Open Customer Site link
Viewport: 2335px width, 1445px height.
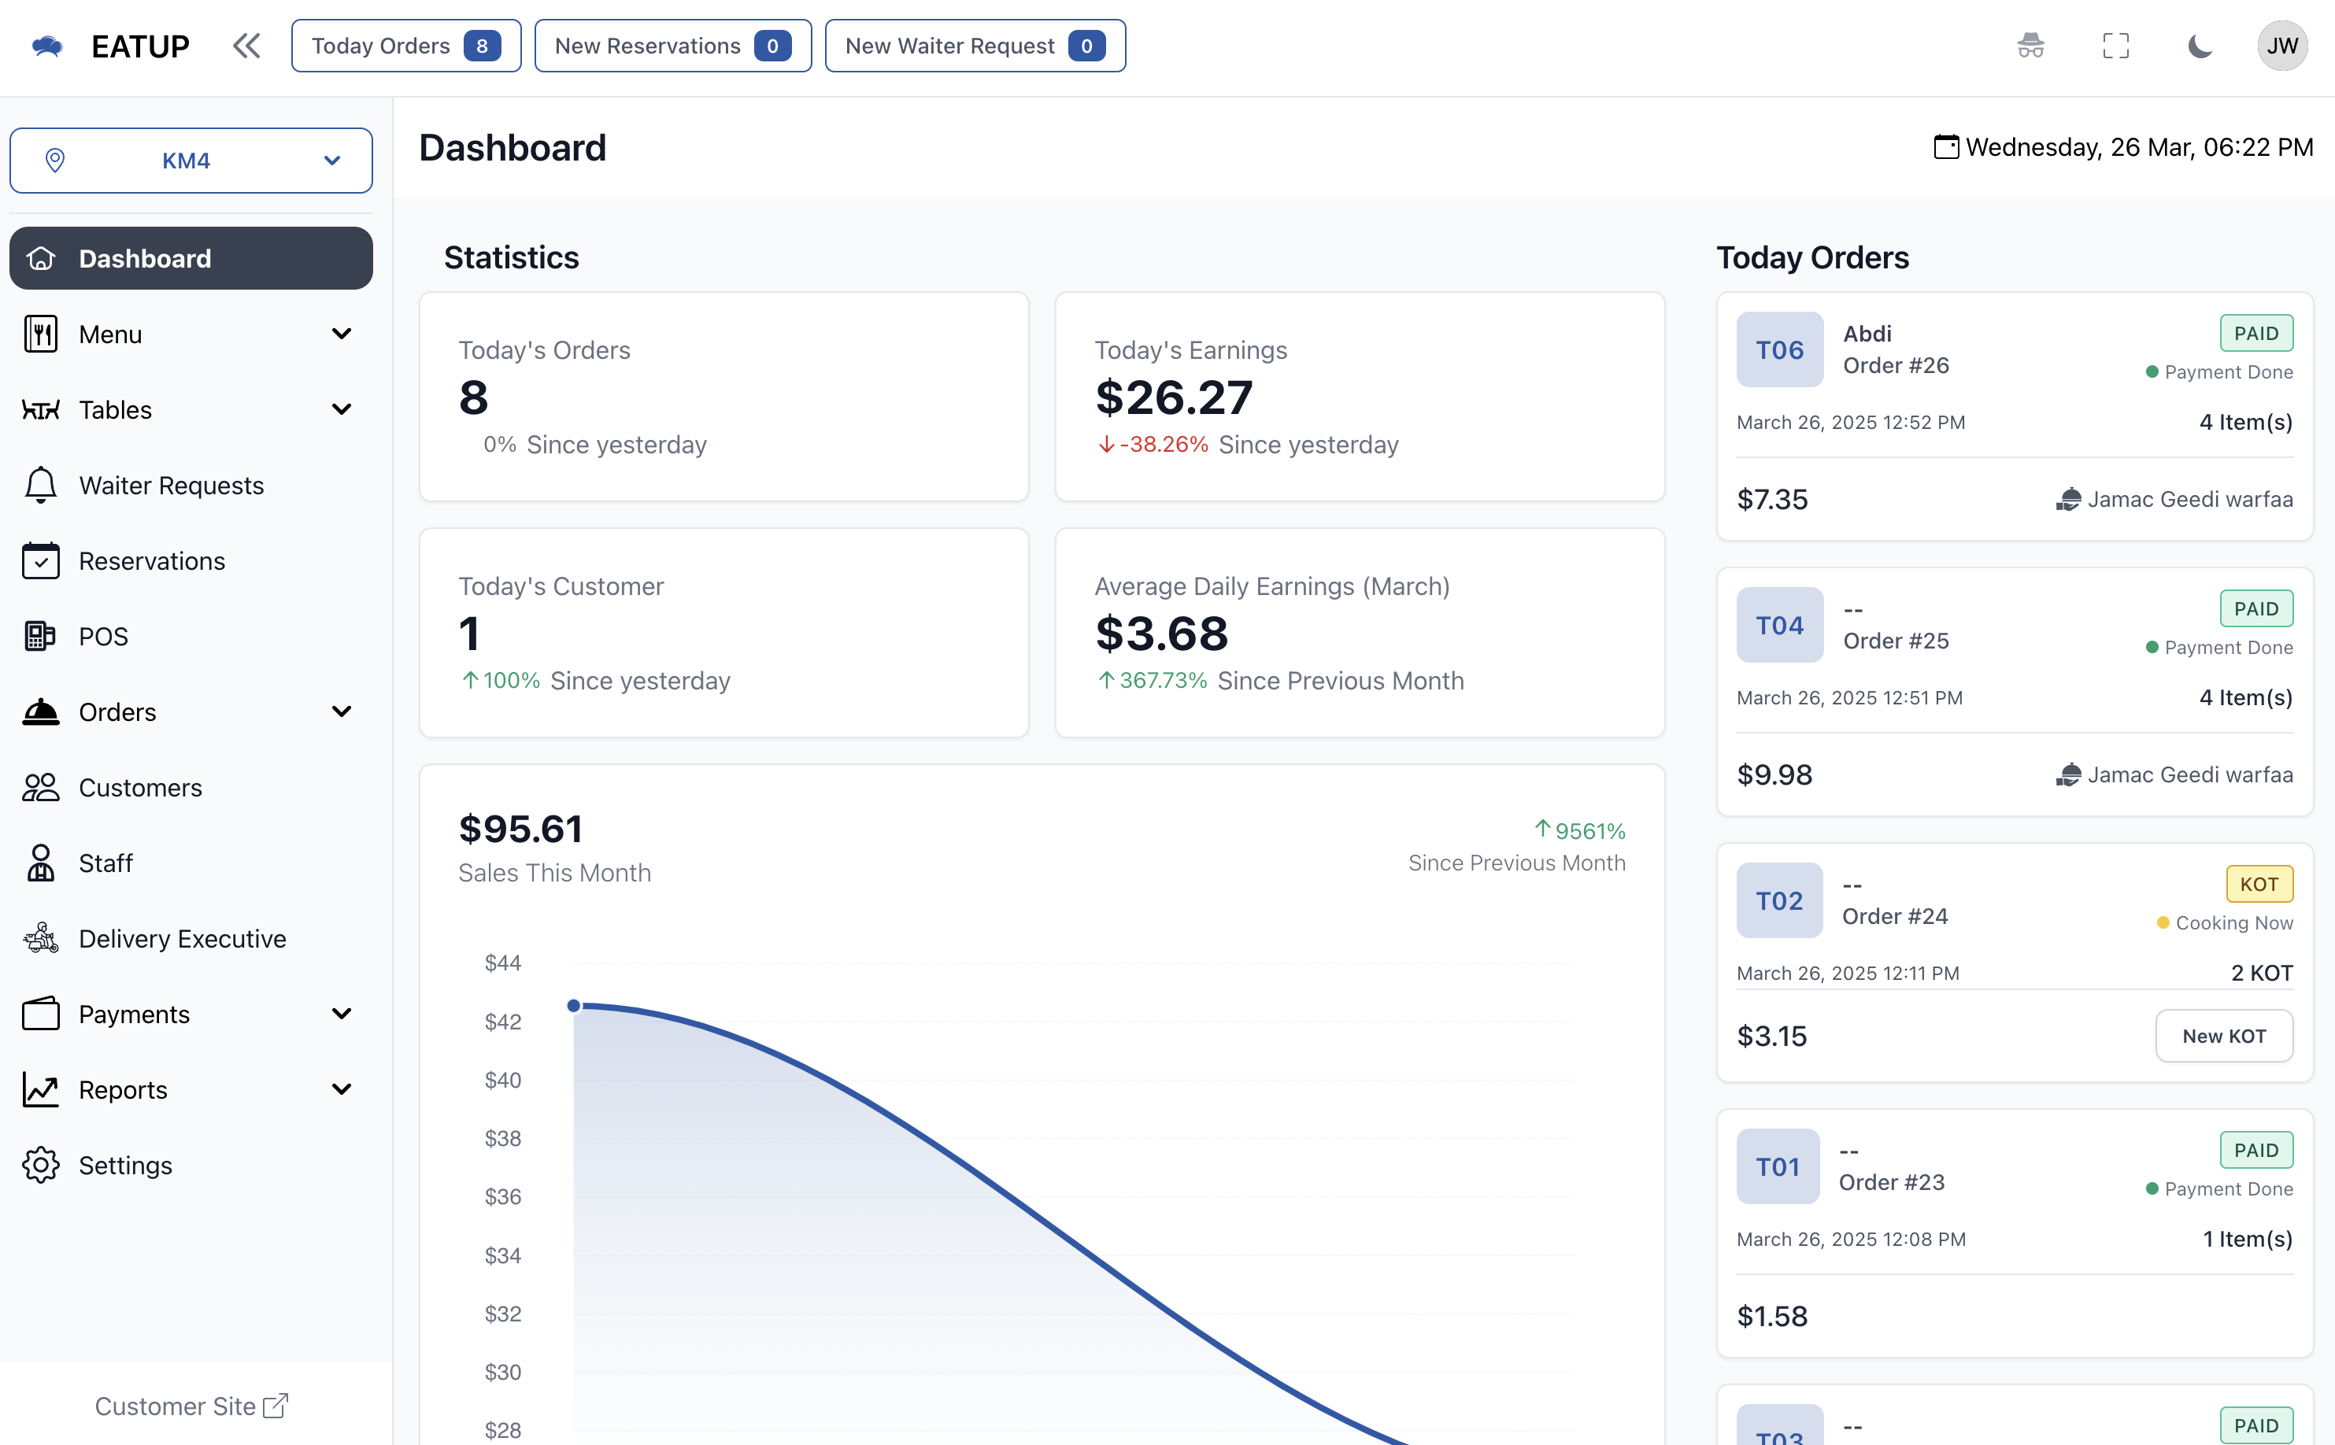[x=191, y=1406]
